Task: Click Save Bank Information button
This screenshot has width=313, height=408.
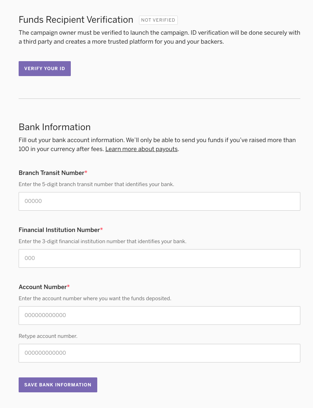Action: coord(58,385)
